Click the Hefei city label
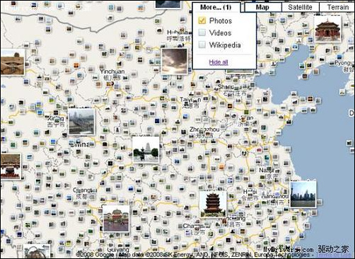 pos(250,192)
